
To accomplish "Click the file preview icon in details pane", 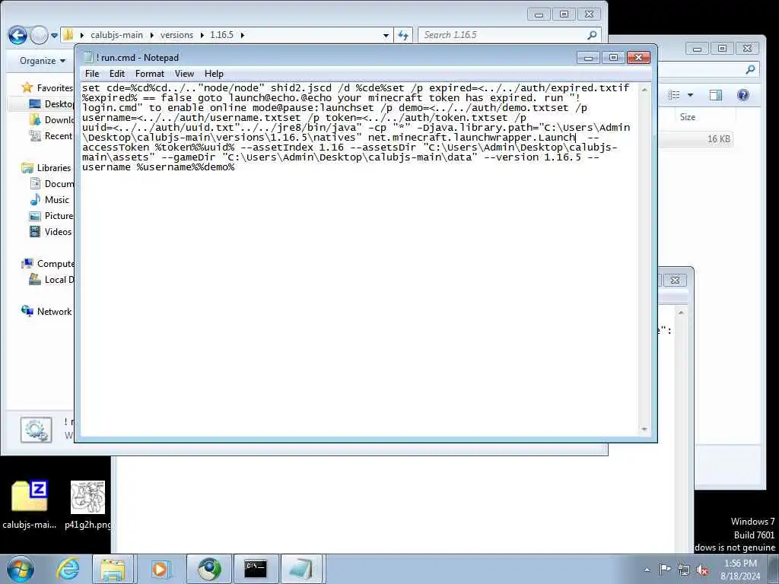I will 36,430.
